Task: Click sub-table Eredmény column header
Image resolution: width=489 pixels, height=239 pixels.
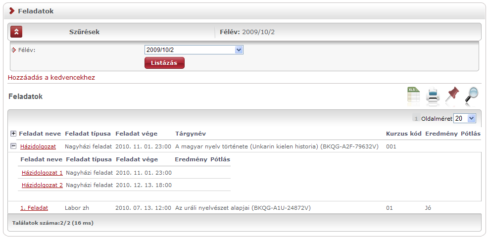Action: 191,159
